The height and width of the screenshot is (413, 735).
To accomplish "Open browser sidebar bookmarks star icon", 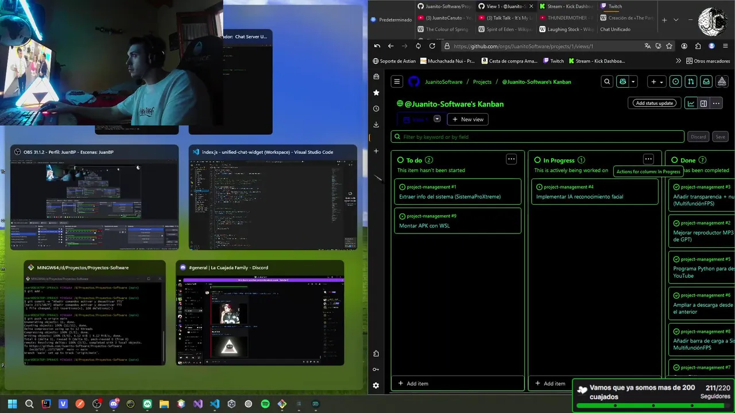I will (x=376, y=92).
